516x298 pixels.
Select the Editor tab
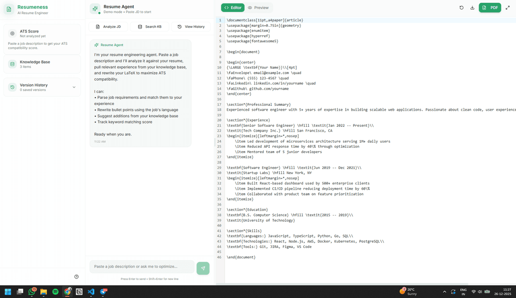click(233, 8)
